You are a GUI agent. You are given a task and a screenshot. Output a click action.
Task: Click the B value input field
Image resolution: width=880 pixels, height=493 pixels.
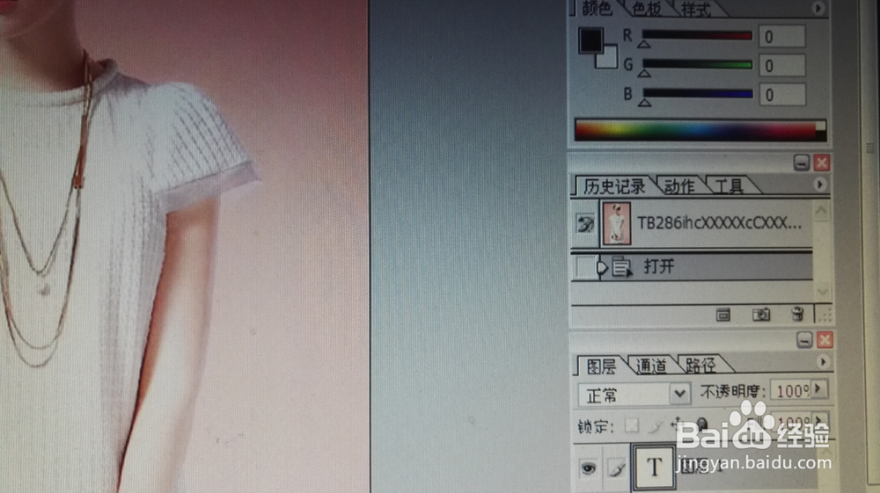point(782,95)
